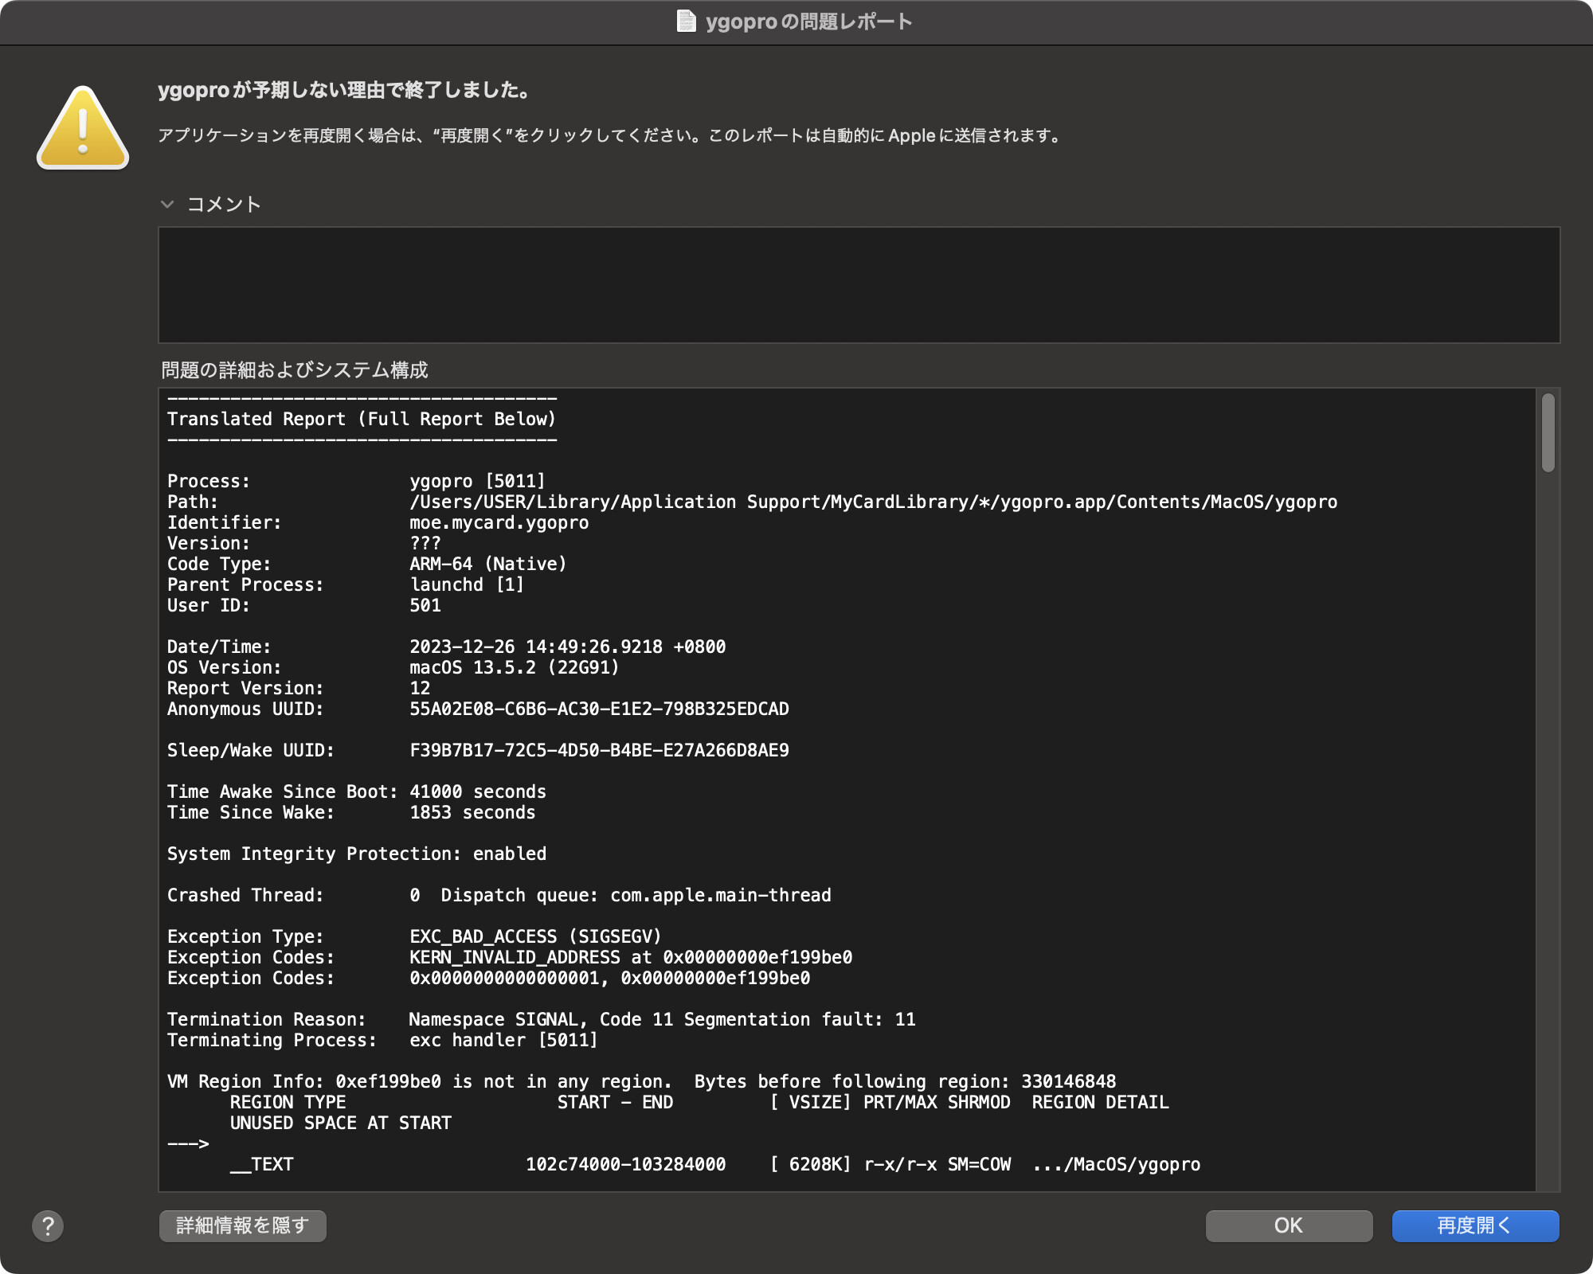This screenshot has width=1593, height=1274.
Task: Click the '問題の詳細およびシステム構成' heading
Action: click(295, 369)
